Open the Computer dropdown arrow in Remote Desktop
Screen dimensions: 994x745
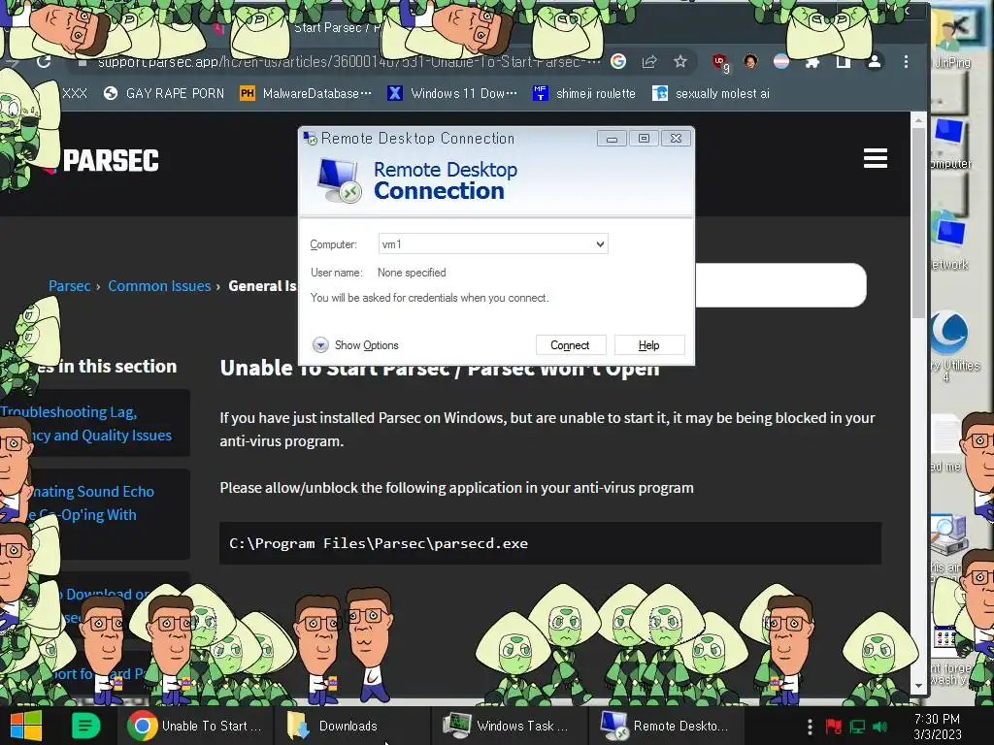(600, 243)
